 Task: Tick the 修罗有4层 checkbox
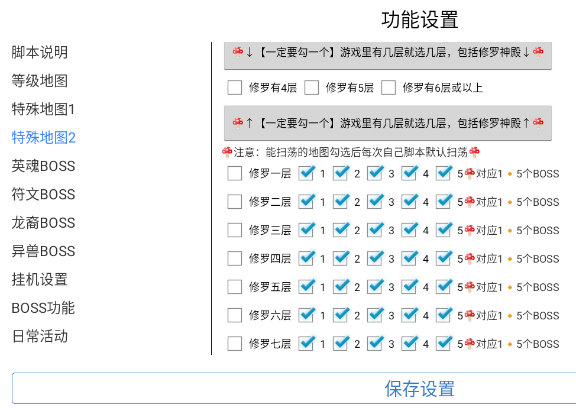coord(235,88)
